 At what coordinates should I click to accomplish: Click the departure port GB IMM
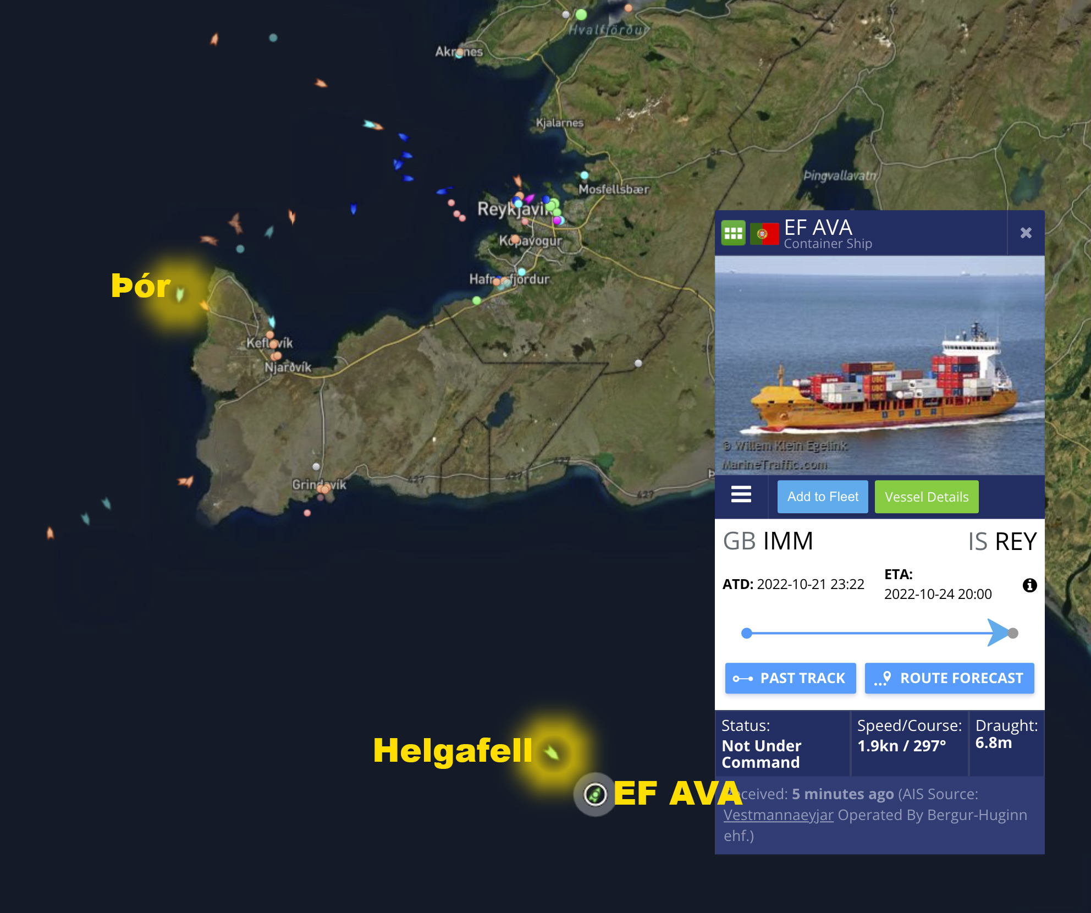[x=768, y=541]
